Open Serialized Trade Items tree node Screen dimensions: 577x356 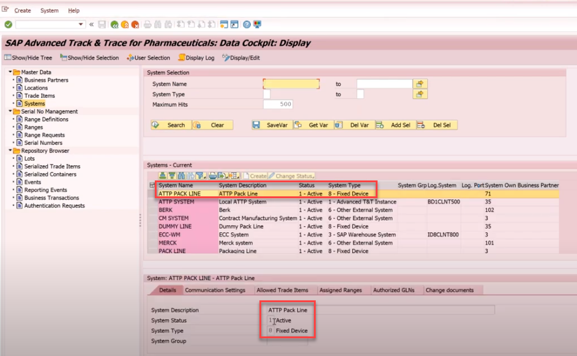[x=52, y=166]
